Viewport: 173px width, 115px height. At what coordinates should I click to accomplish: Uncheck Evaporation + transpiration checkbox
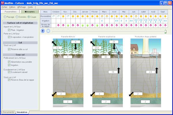click(x=9, y=37)
